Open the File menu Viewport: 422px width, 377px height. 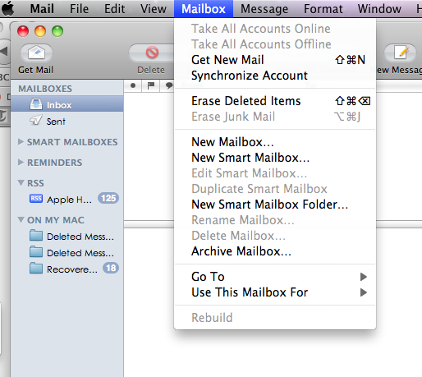pos(79,9)
